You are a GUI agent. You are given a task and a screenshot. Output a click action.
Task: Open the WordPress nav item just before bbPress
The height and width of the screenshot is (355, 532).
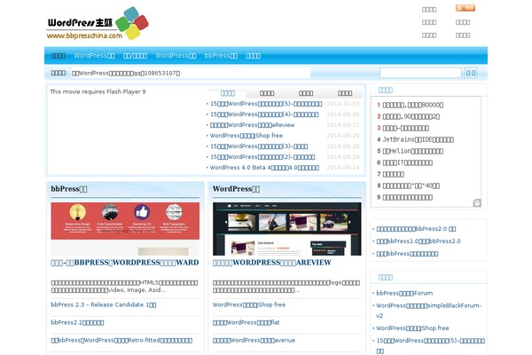pyautogui.click(x=176, y=56)
